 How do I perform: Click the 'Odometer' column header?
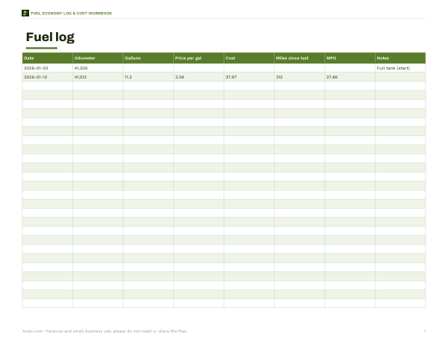click(x=98, y=58)
